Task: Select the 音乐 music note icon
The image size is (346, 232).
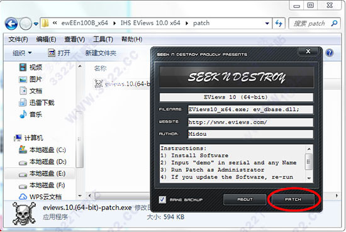Action: pyautogui.click(x=23, y=114)
